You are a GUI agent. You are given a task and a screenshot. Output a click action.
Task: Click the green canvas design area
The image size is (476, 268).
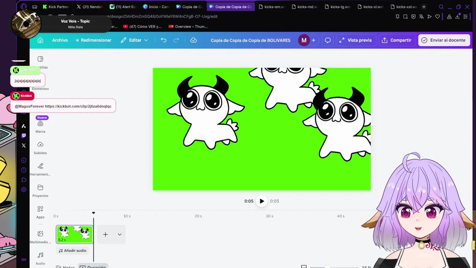pyautogui.click(x=261, y=129)
